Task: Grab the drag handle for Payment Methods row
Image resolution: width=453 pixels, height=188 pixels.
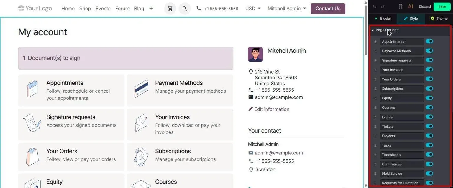Action: pyautogui.click(x=375, y=51)
